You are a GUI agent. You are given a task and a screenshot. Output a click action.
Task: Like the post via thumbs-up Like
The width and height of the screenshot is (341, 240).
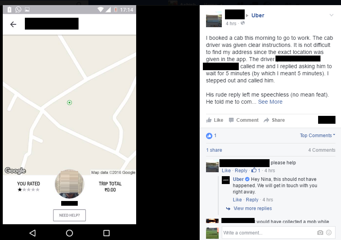point(215,120)
